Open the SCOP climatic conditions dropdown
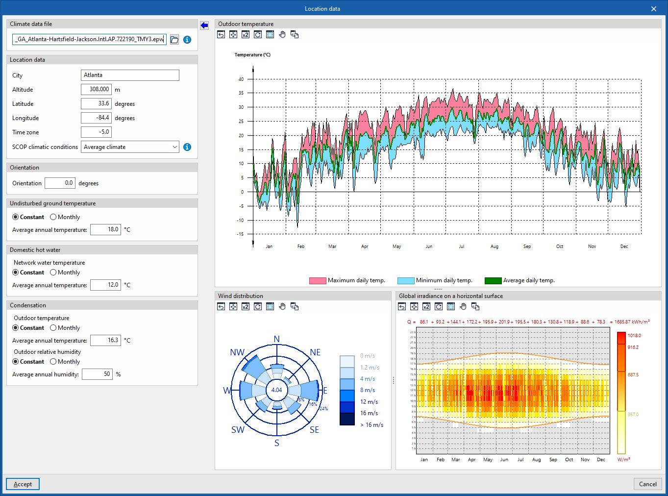The height and width of the screenshot is (496, 668). click(x=130, y=147)
